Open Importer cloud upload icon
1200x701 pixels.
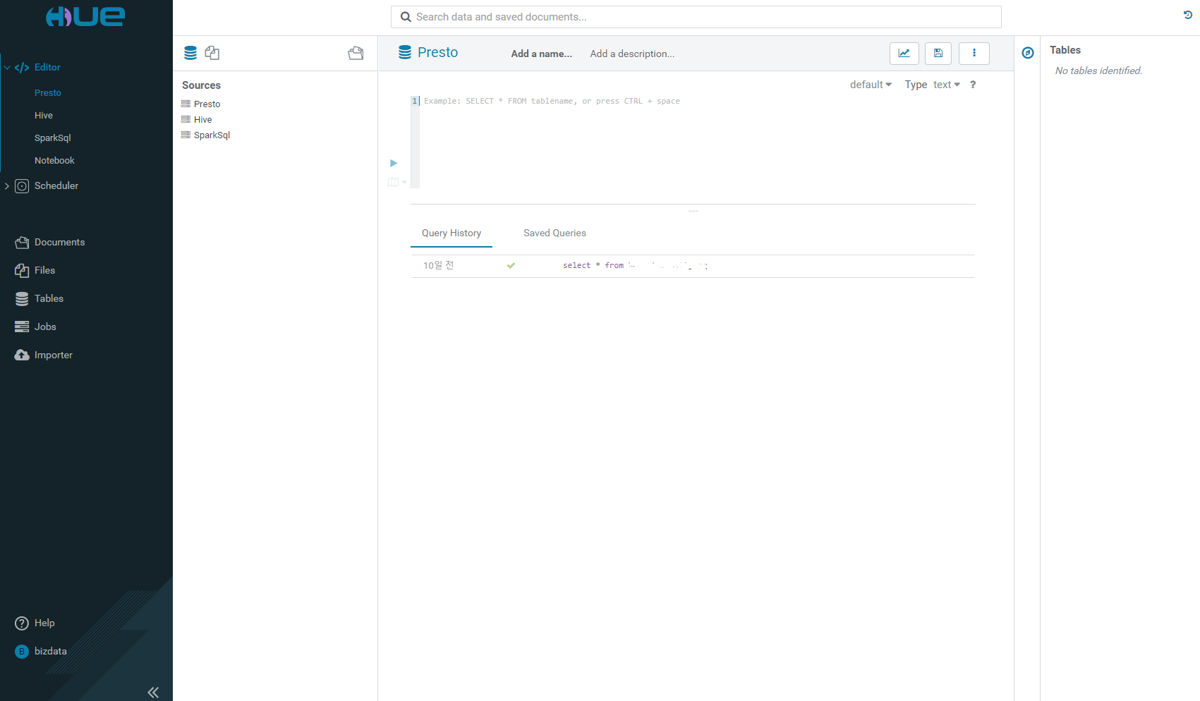(x=22, y=355)
